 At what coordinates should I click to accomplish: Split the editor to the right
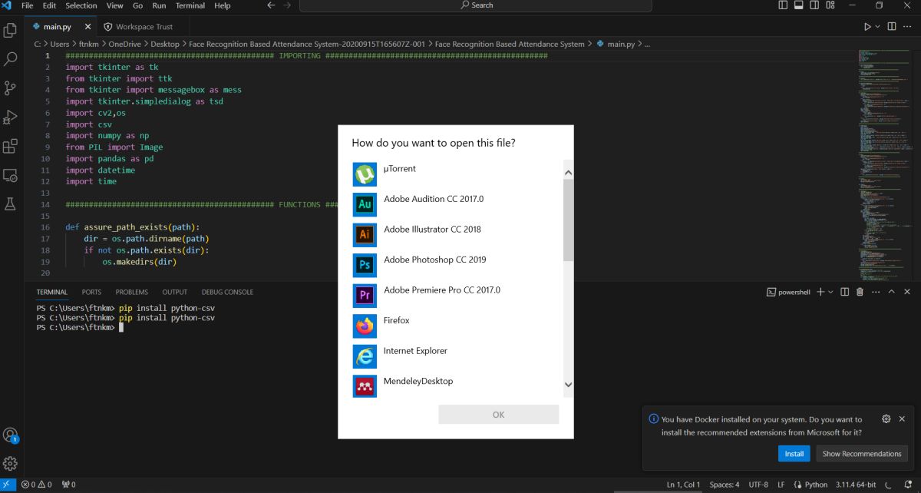892,27
